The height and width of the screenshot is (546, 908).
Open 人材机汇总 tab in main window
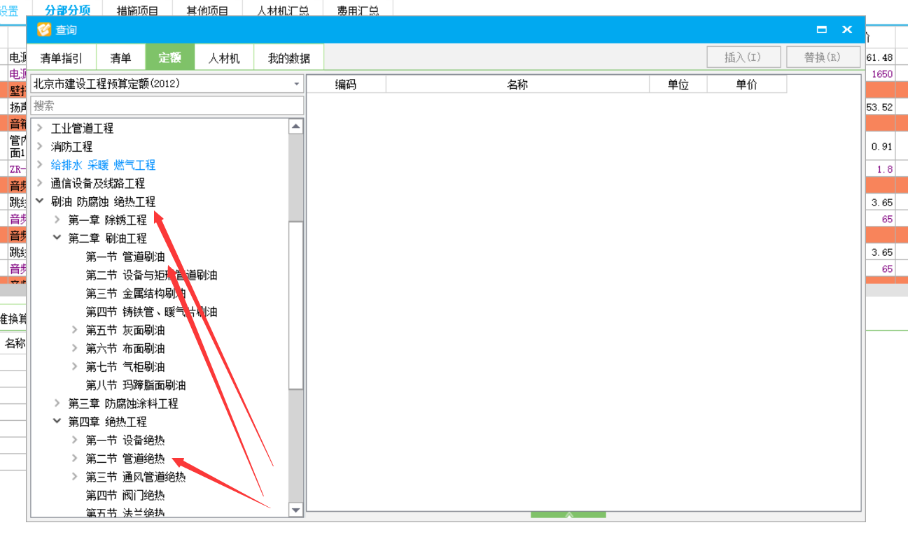point(283,10)
